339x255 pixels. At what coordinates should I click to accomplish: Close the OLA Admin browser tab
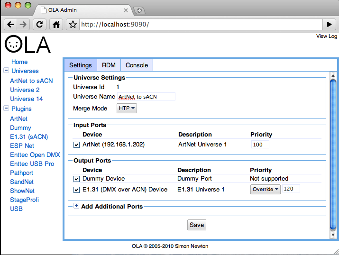pyautogui.click(x=126, y=10)
